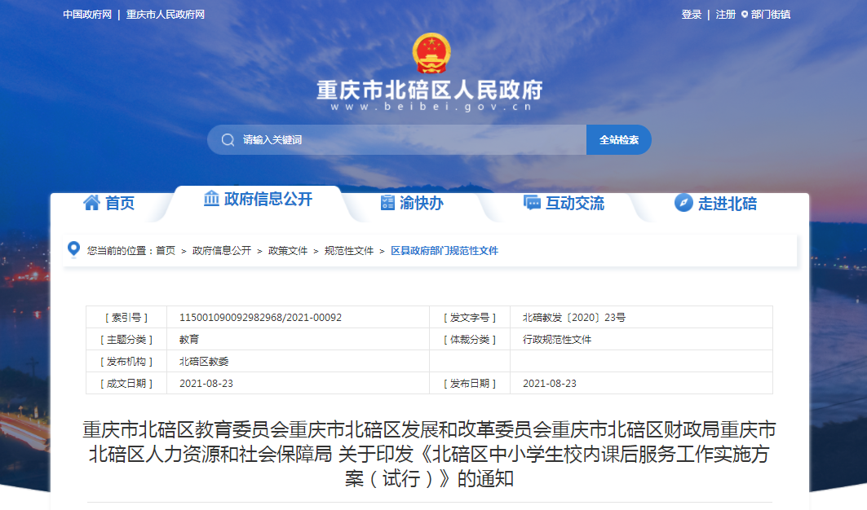The width and height of the screenshot is (867, 510).
Task: Click the www.beibei.gov.cn URL text
Action: tap(431, 107)
